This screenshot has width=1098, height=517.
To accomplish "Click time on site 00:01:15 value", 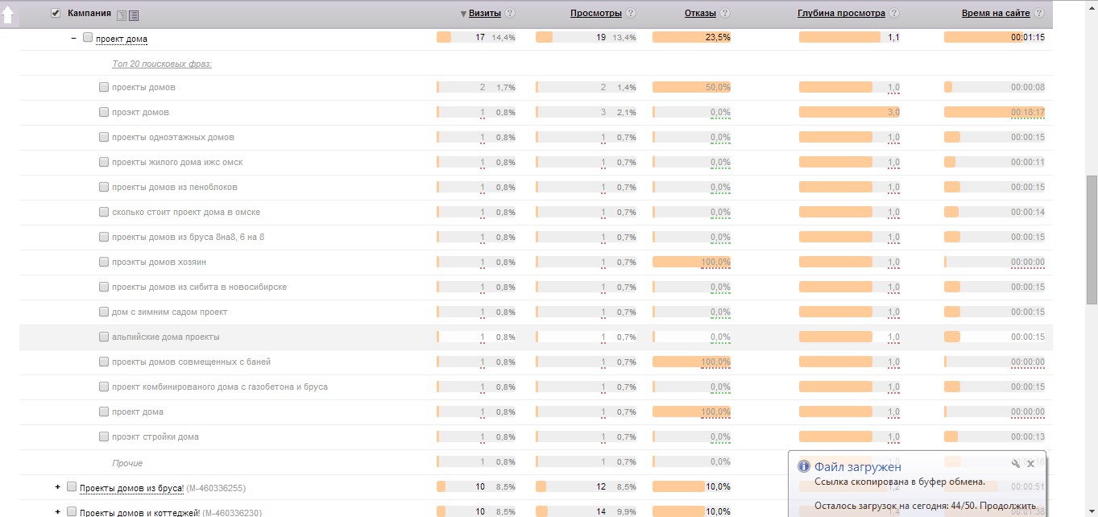I will [x=1028, y=37].
